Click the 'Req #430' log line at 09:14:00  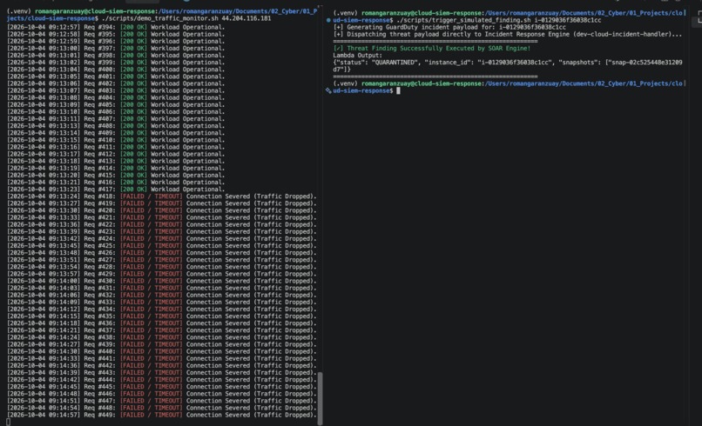click(x=162, y=281)
